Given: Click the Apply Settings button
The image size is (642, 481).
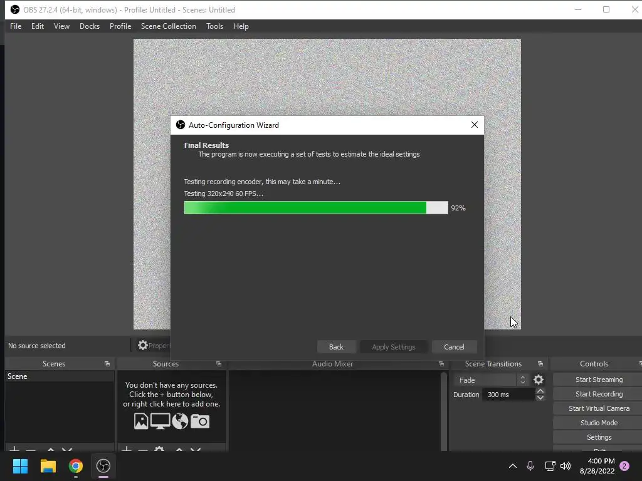Looking at the screenshot, I should click(394, 347).
